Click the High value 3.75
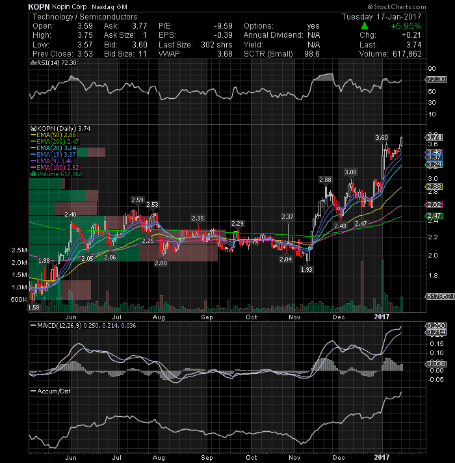Screen dimensions: 455x463 [85, 35]
